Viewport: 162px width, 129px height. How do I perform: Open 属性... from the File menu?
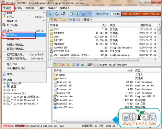tap(24, 74)
